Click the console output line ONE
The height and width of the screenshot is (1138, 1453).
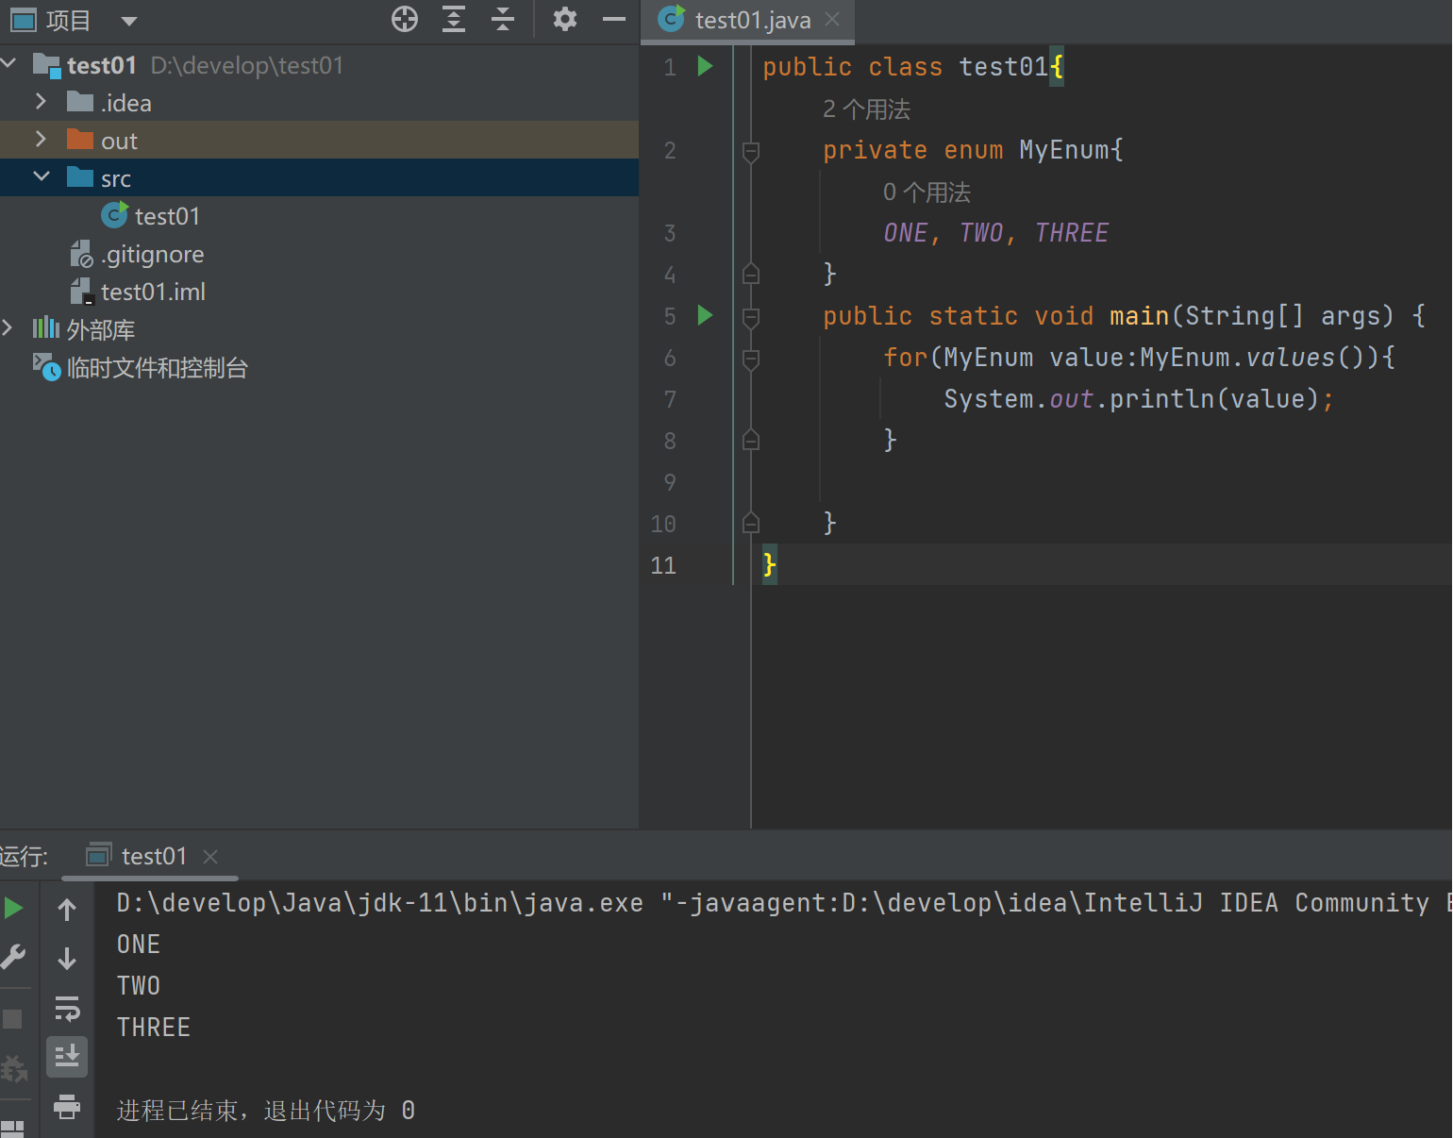[139, 945]
